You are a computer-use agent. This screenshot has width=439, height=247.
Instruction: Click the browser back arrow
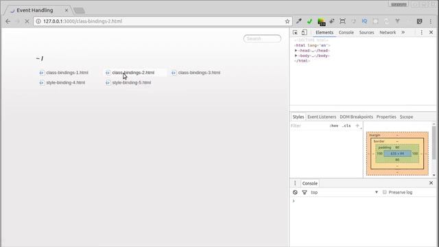pyautogui.click(x=8, y=21)
